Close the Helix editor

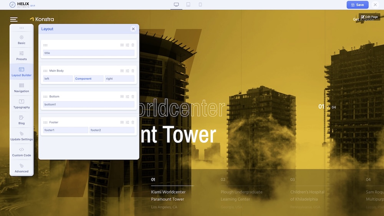pos(375,5)
